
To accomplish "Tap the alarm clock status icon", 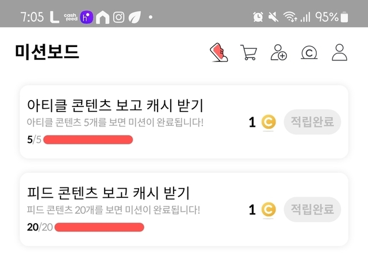I will [258, 17].
